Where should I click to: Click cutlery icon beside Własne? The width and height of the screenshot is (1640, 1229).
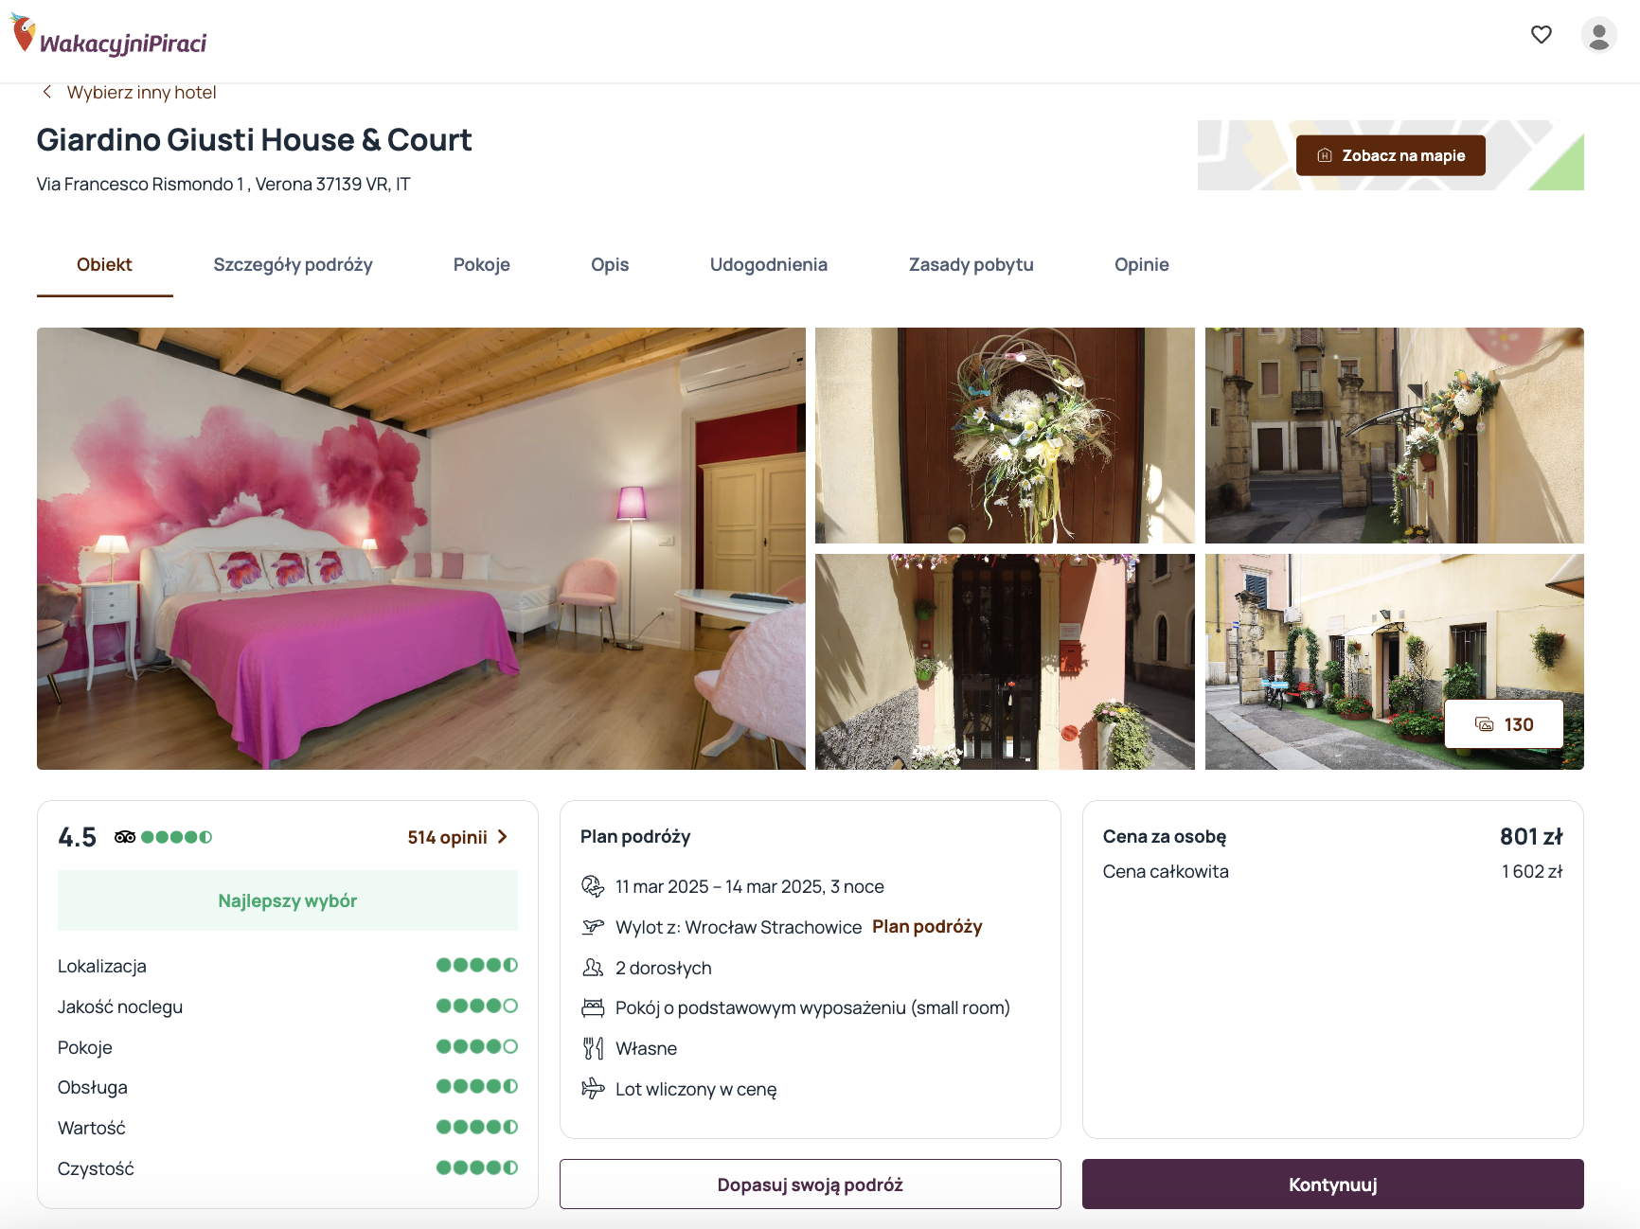pyautogui.click(x=593, y=1048)
